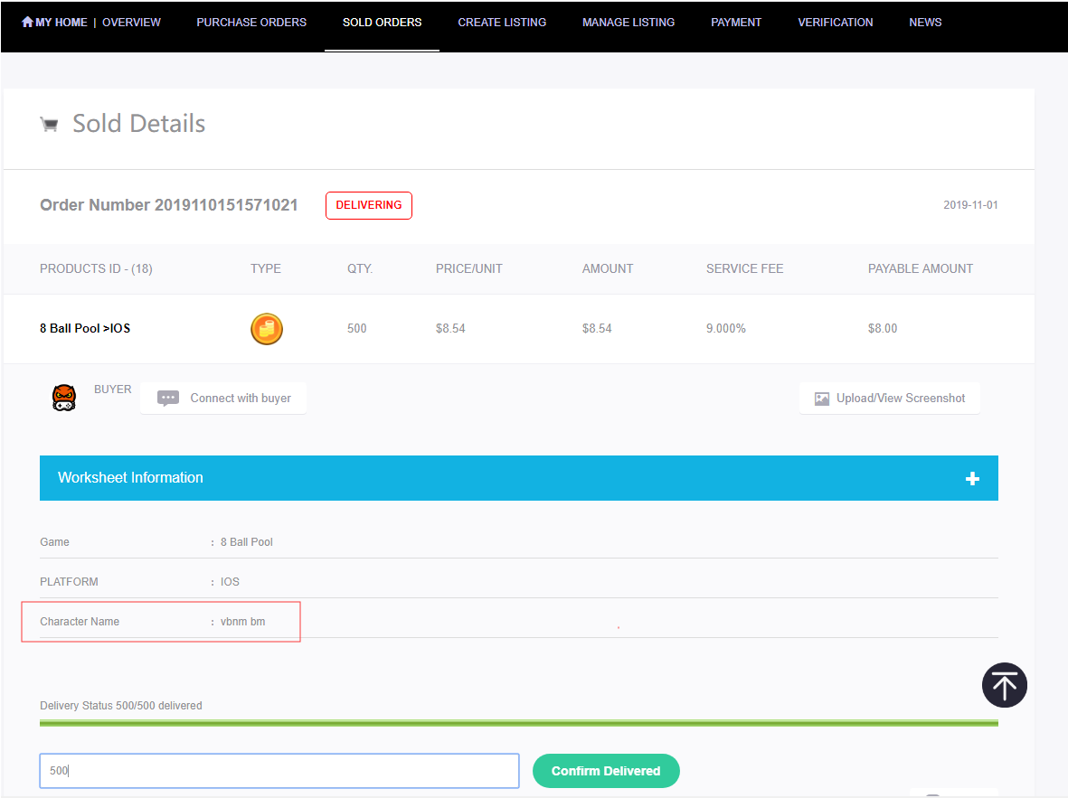The width and height of the screenshot is (1068, 798).
Task: Click the service fee 9.000% value
Action: pos(726,329)
